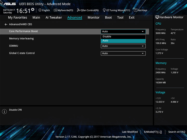Click the Advanced\AMD CBS breadcrumb
The image size is (187, 140).
point(21,24)
